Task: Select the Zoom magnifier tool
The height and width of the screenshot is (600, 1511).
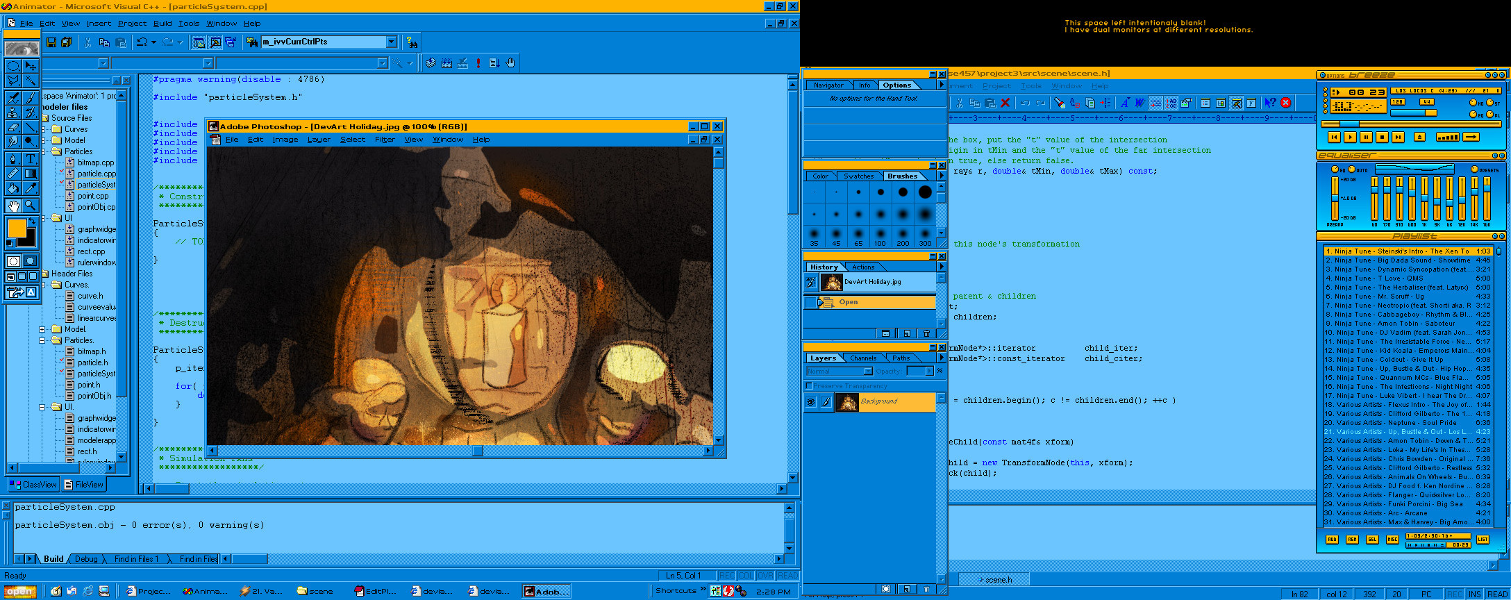Action: pyautogui.click(x=31, y=206)
